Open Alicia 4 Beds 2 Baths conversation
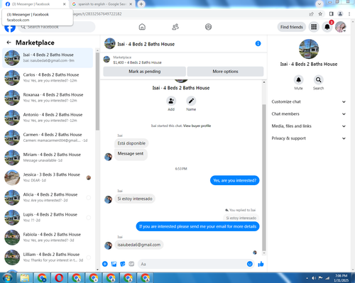355x283 pixels. click(x=48, y=197)
